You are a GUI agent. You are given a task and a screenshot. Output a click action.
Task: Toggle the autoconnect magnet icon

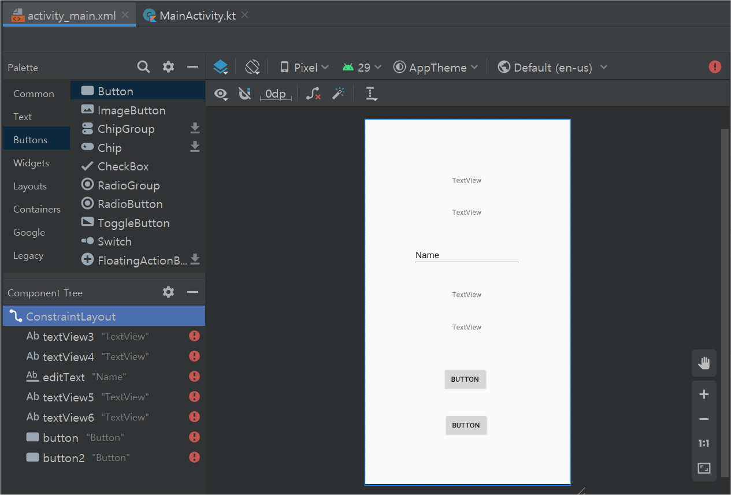click(245, 94)
